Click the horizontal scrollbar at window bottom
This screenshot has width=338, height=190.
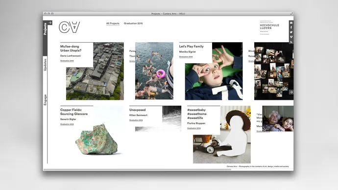tap(137, 169)
